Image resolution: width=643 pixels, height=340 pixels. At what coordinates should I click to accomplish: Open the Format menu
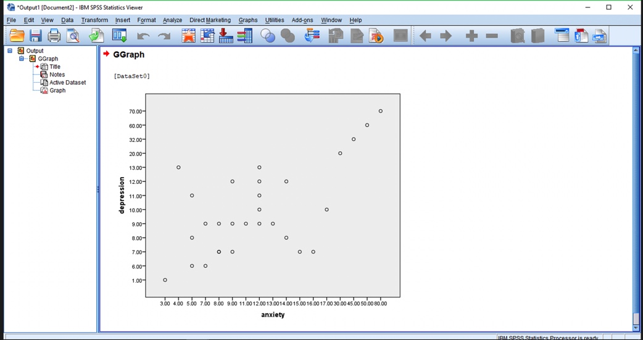tap(146, 20)
